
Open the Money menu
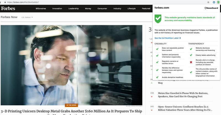pos(88,9)
